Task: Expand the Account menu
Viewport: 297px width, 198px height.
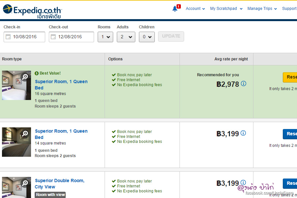Action: click(195, 9)
